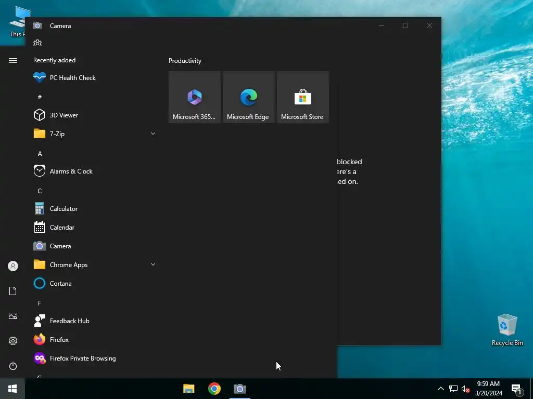
Task: Show hidden system tray icons
Action: click(x=440, y=389)
